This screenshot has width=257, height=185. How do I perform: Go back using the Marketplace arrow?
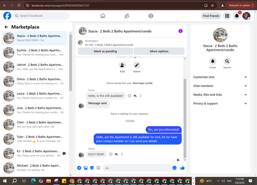tap(6, 27)
